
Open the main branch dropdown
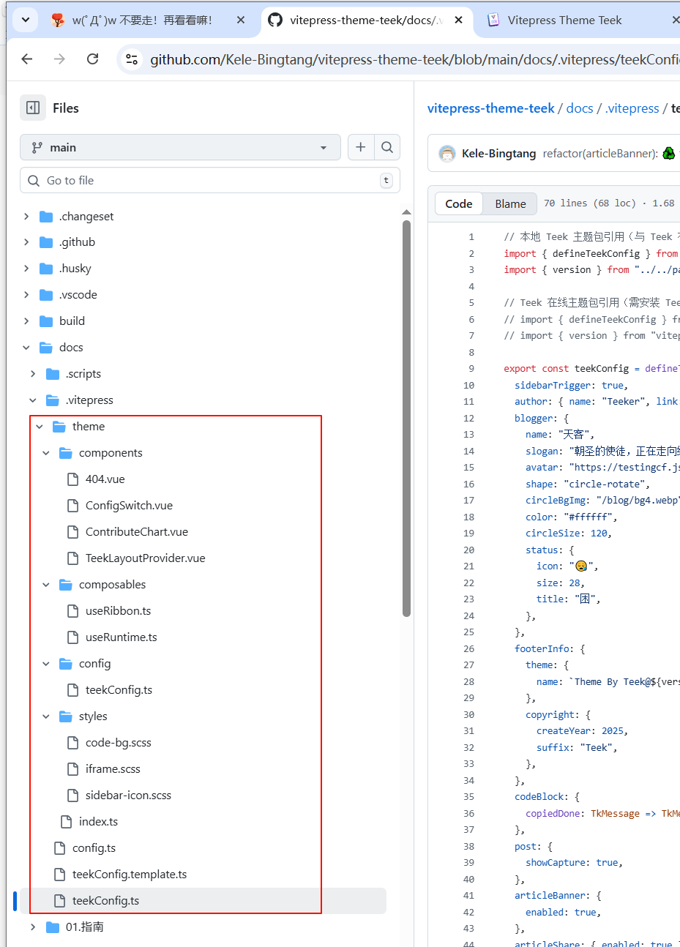(x=180, y=147)
